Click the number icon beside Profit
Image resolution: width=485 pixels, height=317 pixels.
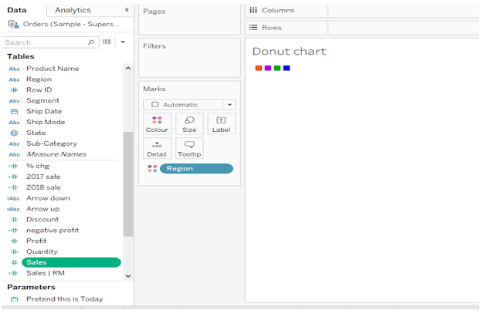tap(14, 241)
